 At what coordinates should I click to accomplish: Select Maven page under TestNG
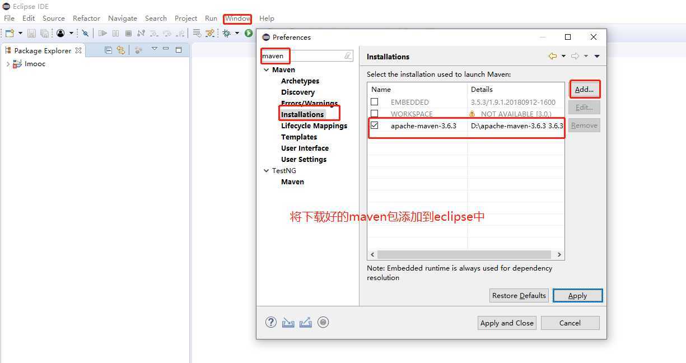[292, 182]
